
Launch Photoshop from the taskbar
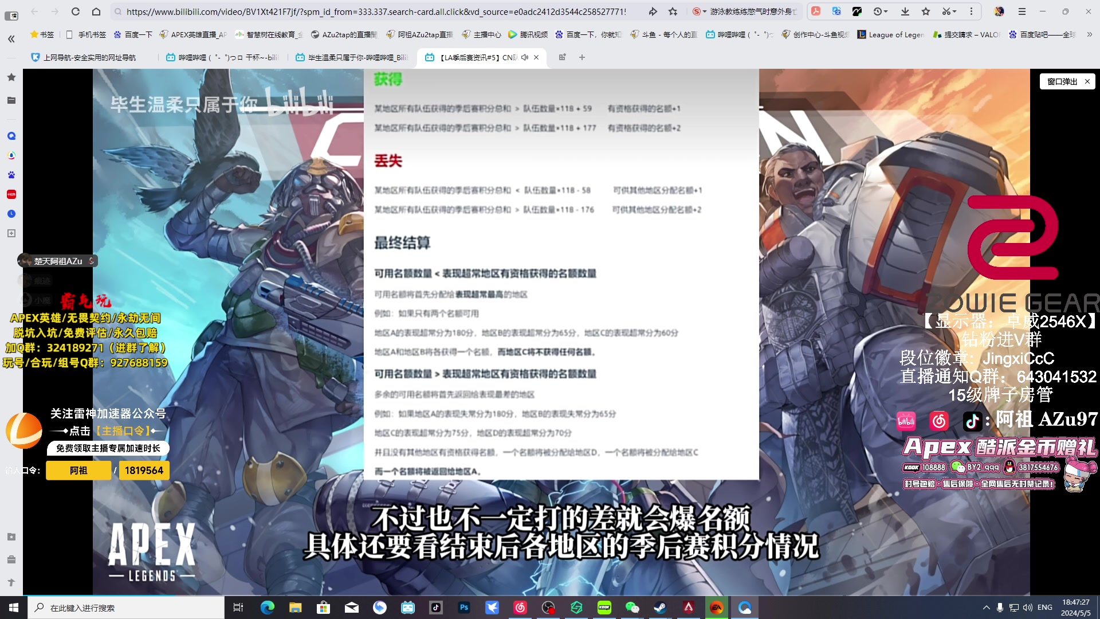[x=464, y=608]
